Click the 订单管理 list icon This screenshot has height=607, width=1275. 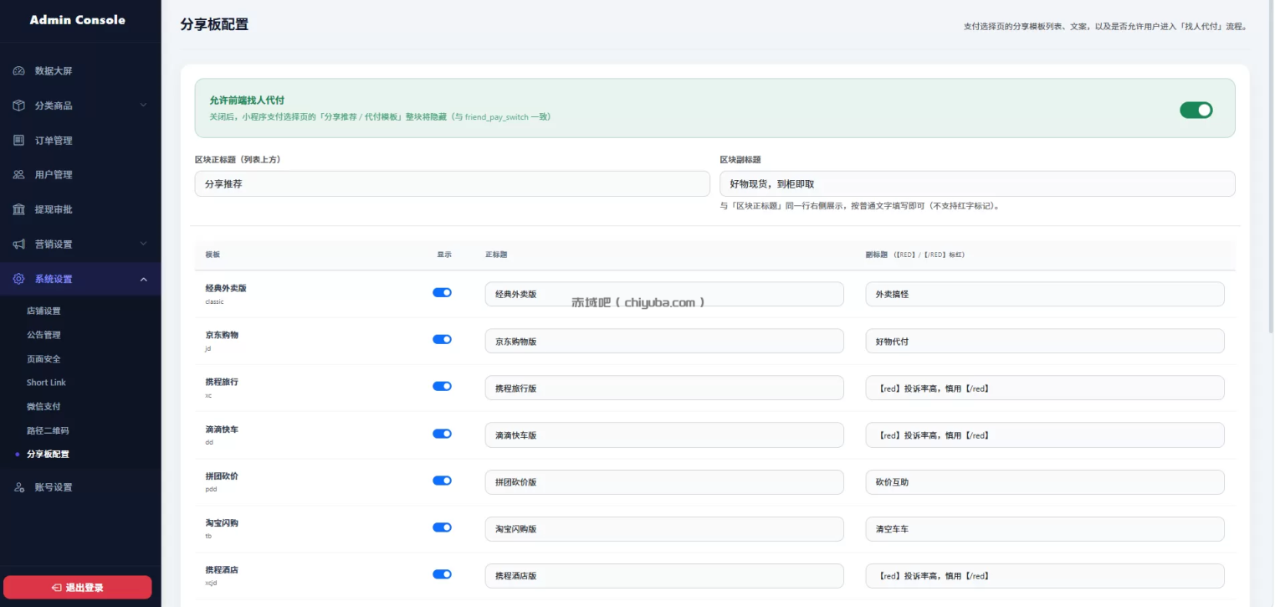[x=18, y=141]
